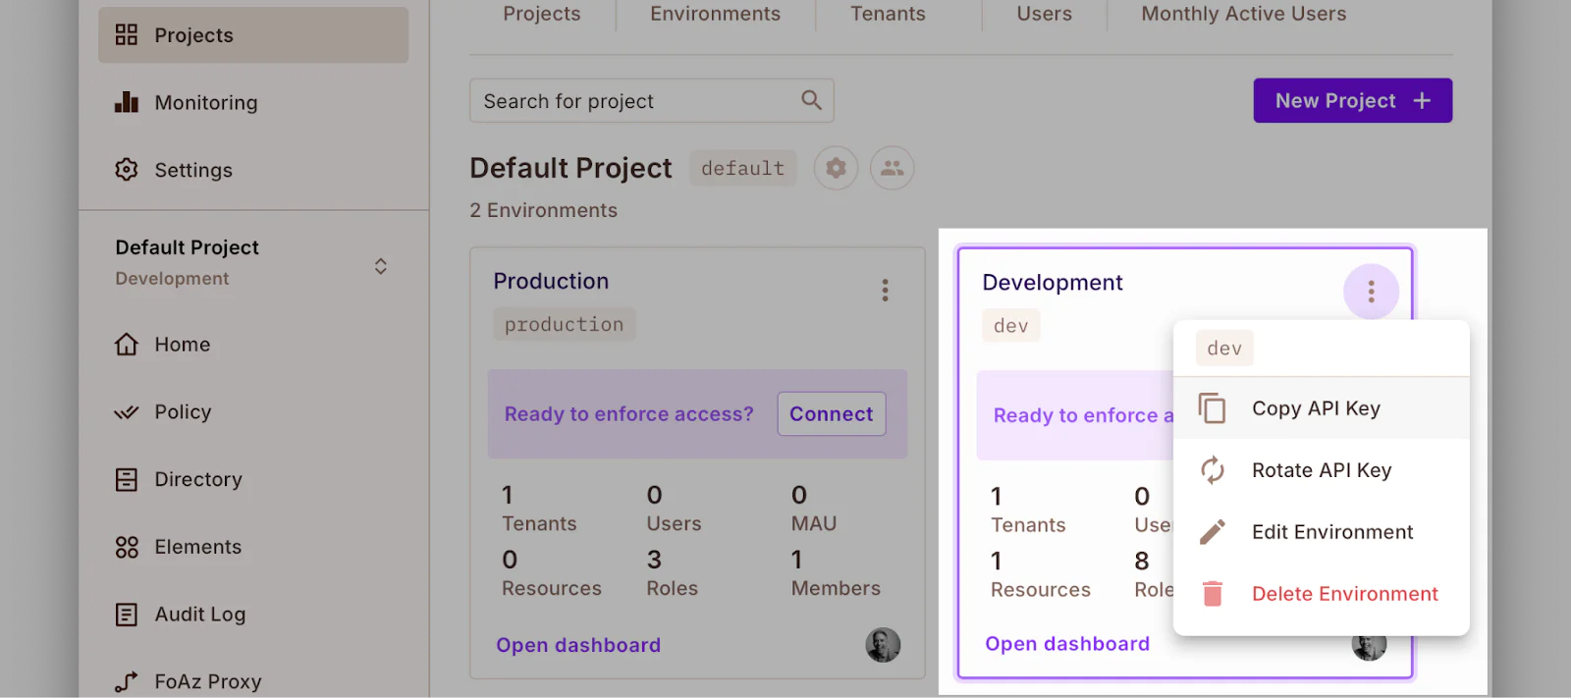This screenshot has width=1571, height=698.
Task: Click the dev label in popup menu
Action: 1224,349
